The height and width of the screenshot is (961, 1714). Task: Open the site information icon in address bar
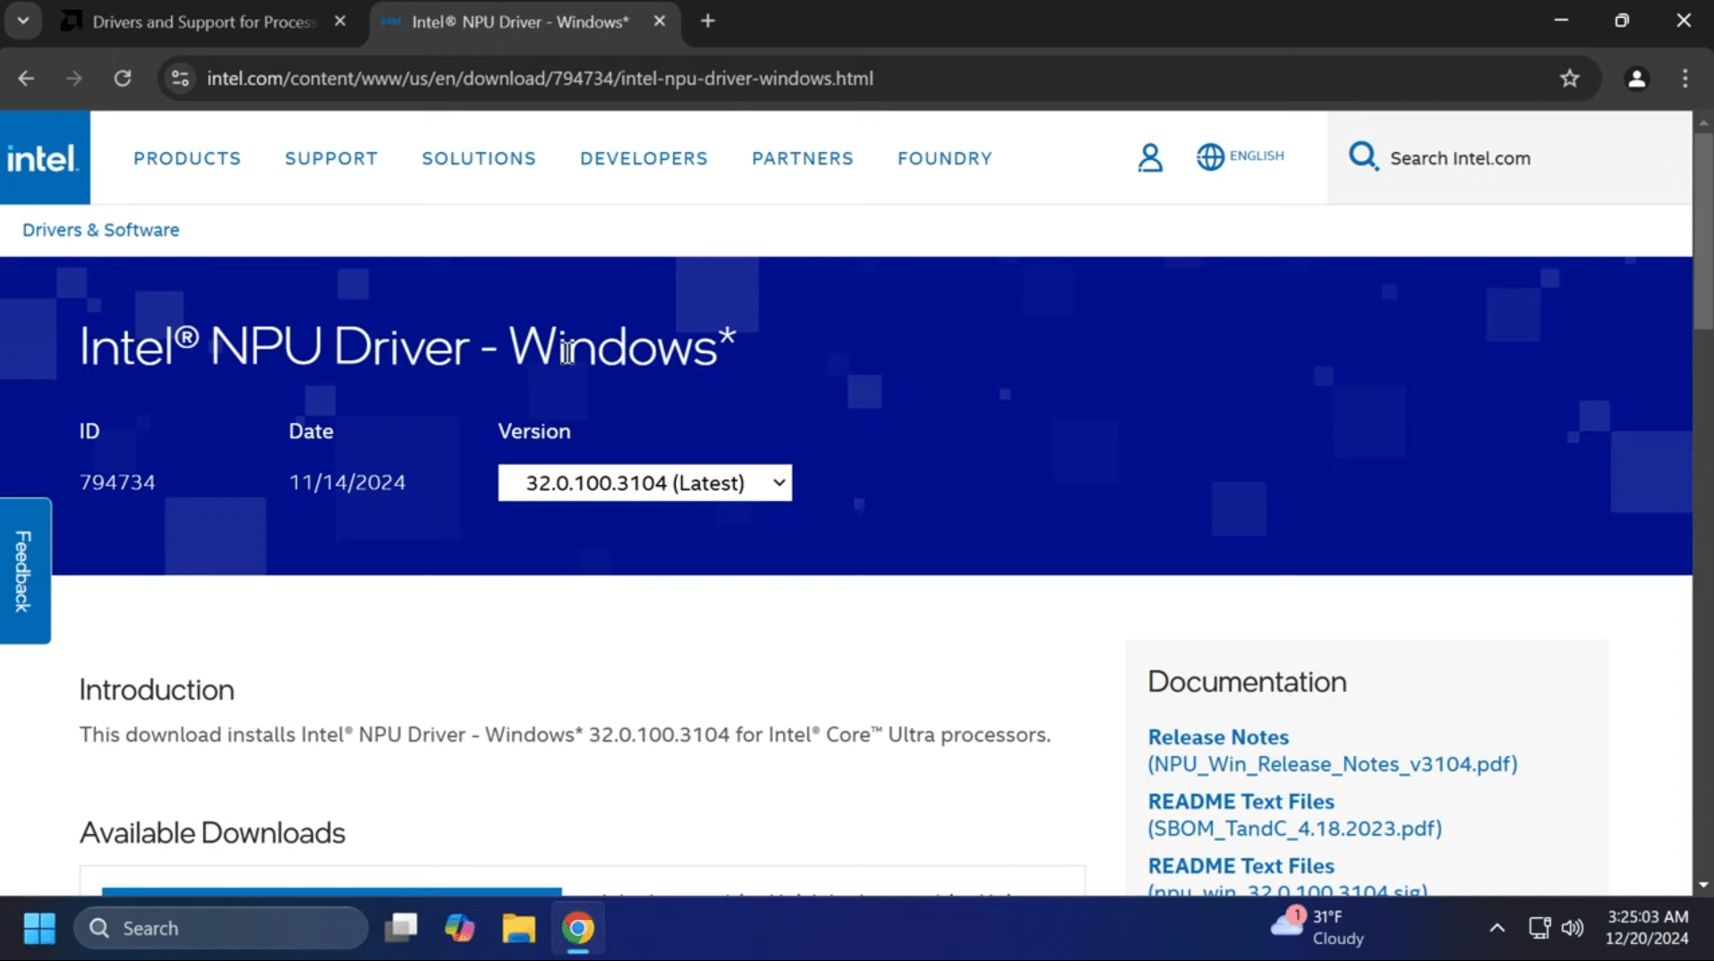[x=180, y=79]
